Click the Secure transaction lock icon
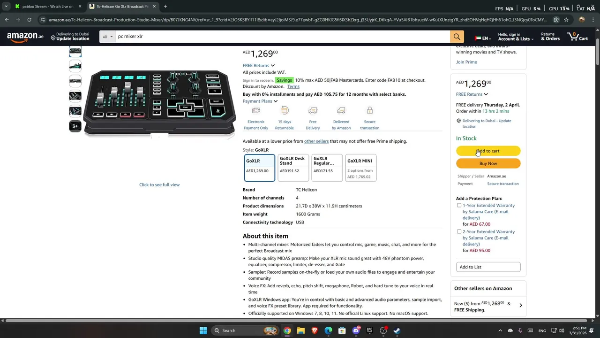The height and width of the screenshot is (338, 600). click(370, 110)
